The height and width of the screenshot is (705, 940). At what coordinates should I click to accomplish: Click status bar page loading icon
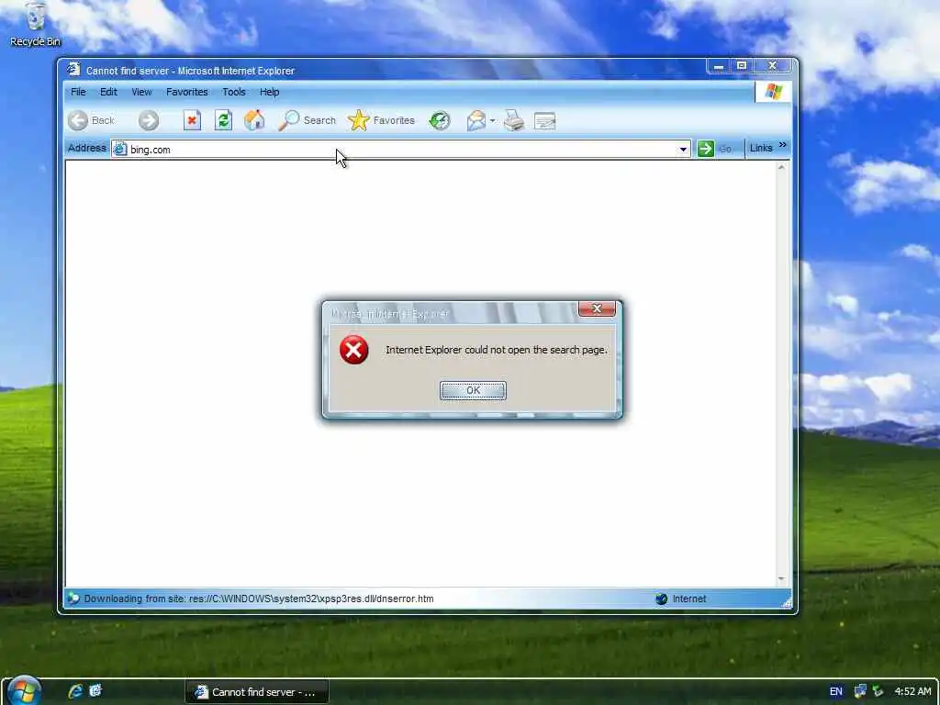pos(73,599)
